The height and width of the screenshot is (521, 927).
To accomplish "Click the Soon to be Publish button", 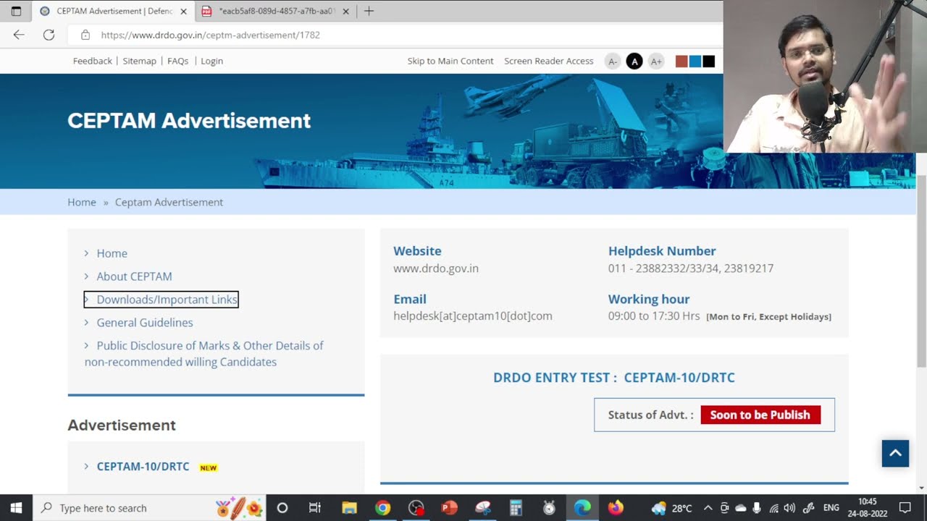I will (x=760, y=415).
